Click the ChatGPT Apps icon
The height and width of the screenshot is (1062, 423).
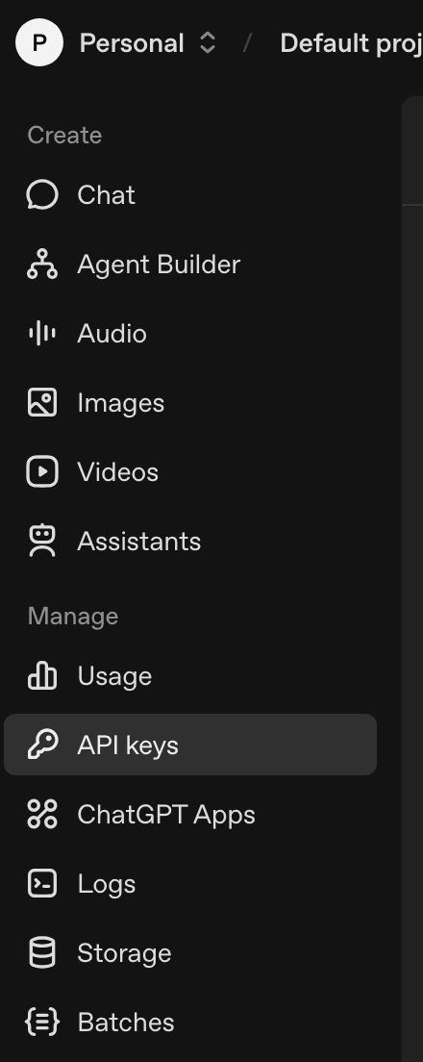(x=42, y=814)
